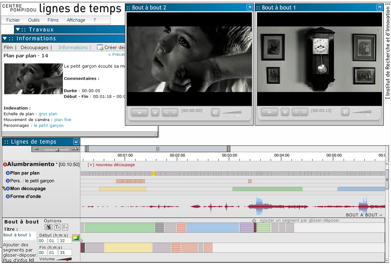Screen dimensions: 391x264
Task: Adjust the segment Volume slider
Action: pos(64,259)
